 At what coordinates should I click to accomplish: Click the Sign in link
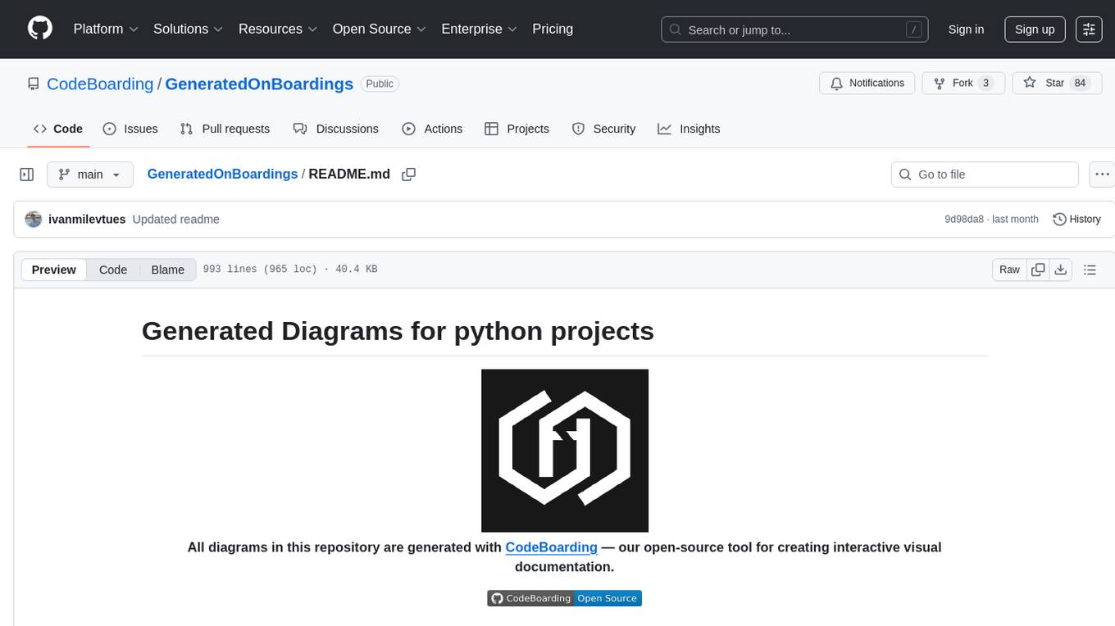(x=966, y=29)
